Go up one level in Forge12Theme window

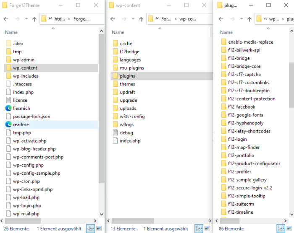pos(34,19)
